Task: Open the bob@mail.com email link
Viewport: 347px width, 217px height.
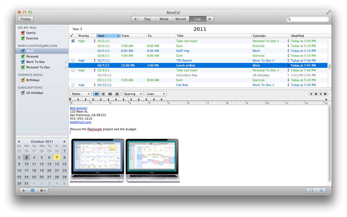Action: pos(81,122)
